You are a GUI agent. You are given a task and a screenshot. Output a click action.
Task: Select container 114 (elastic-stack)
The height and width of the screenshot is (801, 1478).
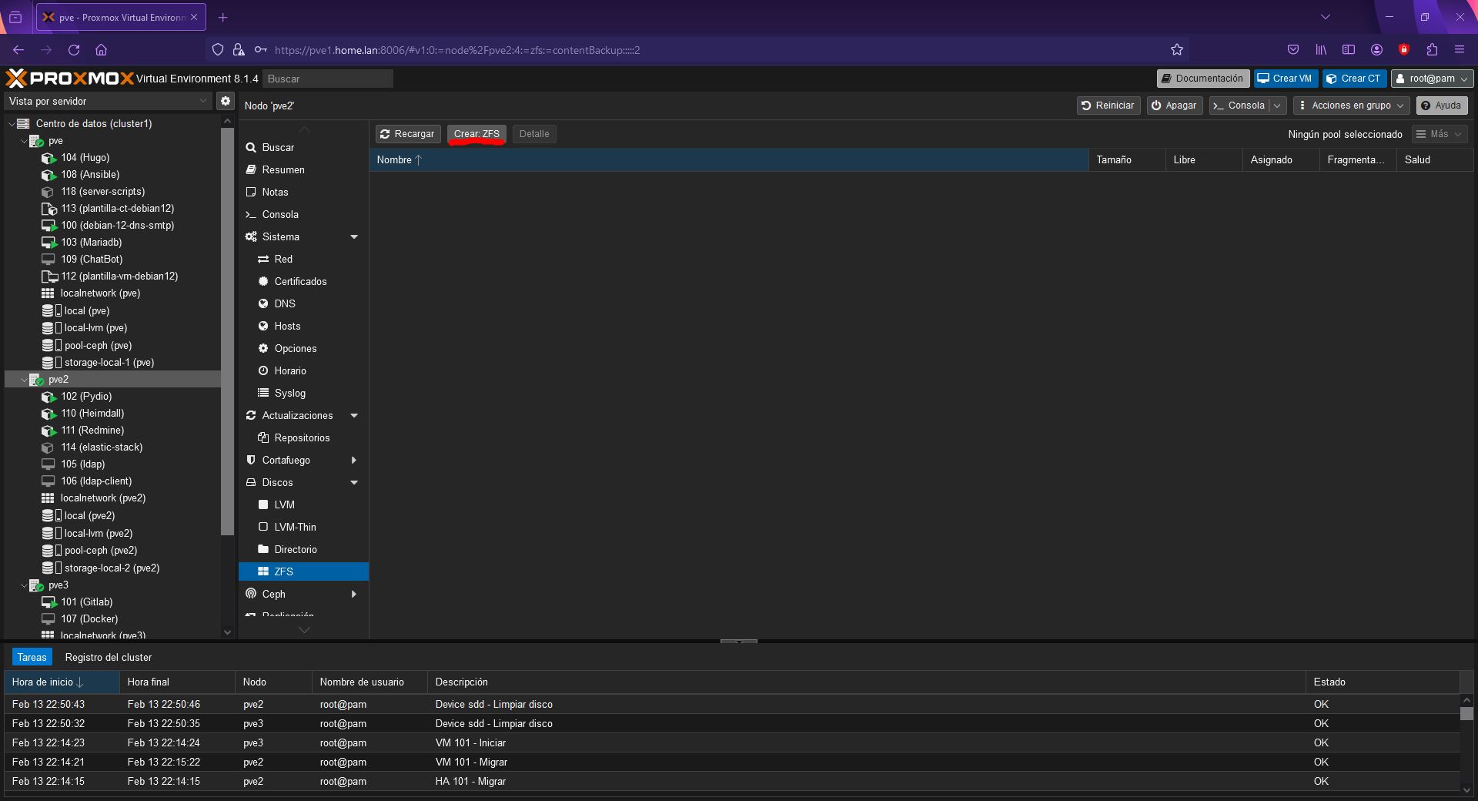coord(102,447)
